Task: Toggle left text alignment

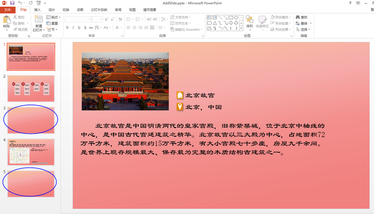Action: click(129, 28)
